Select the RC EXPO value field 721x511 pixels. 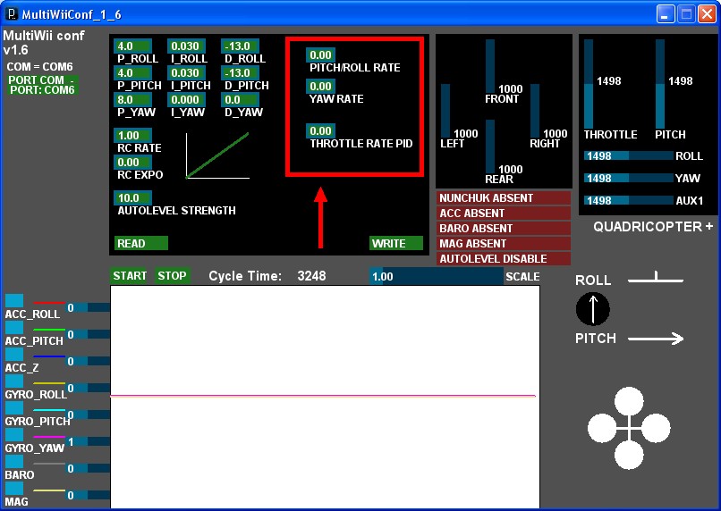[133, 163]
